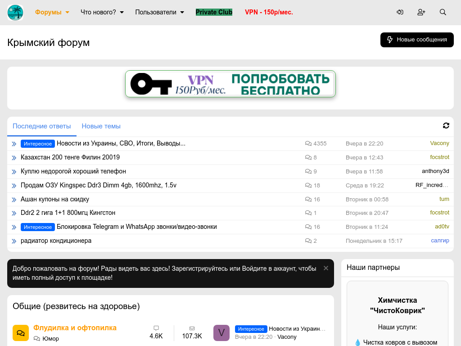The width and height of the screenshot is (461, 346).
Task: Switch to the Новые темы tab
Action: (x=101, y=126)
